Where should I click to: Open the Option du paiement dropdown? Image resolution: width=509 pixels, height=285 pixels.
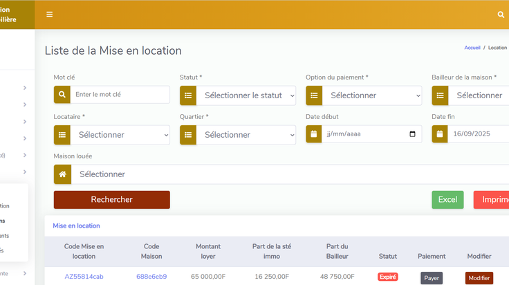click(x=372, y=95)
